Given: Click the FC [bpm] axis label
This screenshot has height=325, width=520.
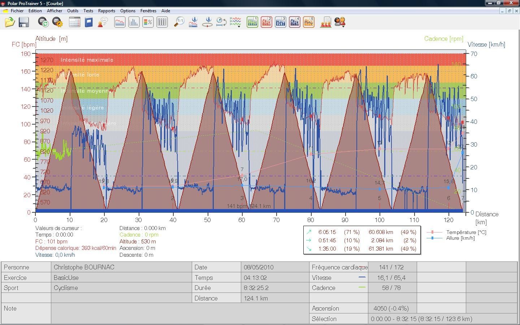Looking at the screenshot, I should (24, 44).
